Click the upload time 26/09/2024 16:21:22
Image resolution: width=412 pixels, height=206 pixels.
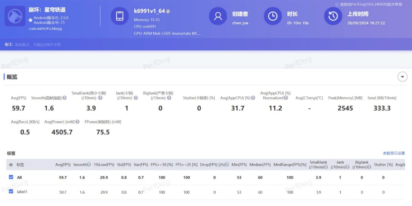coord(366,23)
